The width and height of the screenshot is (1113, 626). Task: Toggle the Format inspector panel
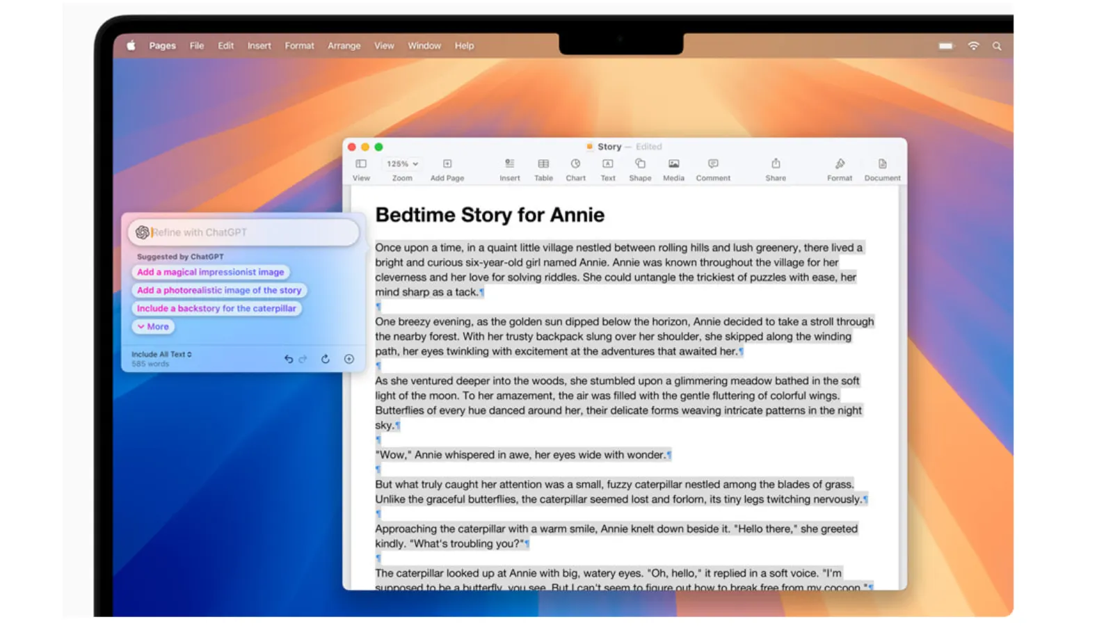(840, 164)
